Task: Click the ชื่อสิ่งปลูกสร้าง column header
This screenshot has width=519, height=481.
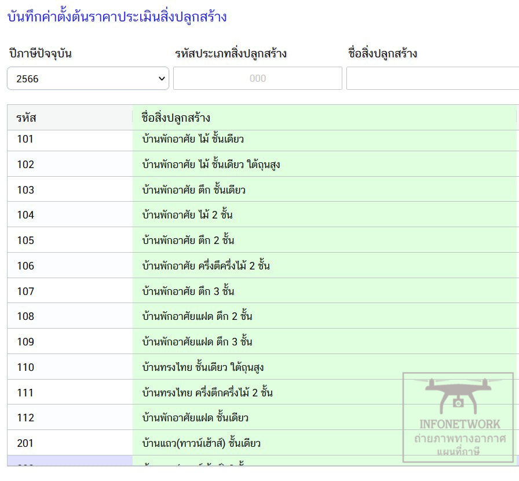Action: 324,118
